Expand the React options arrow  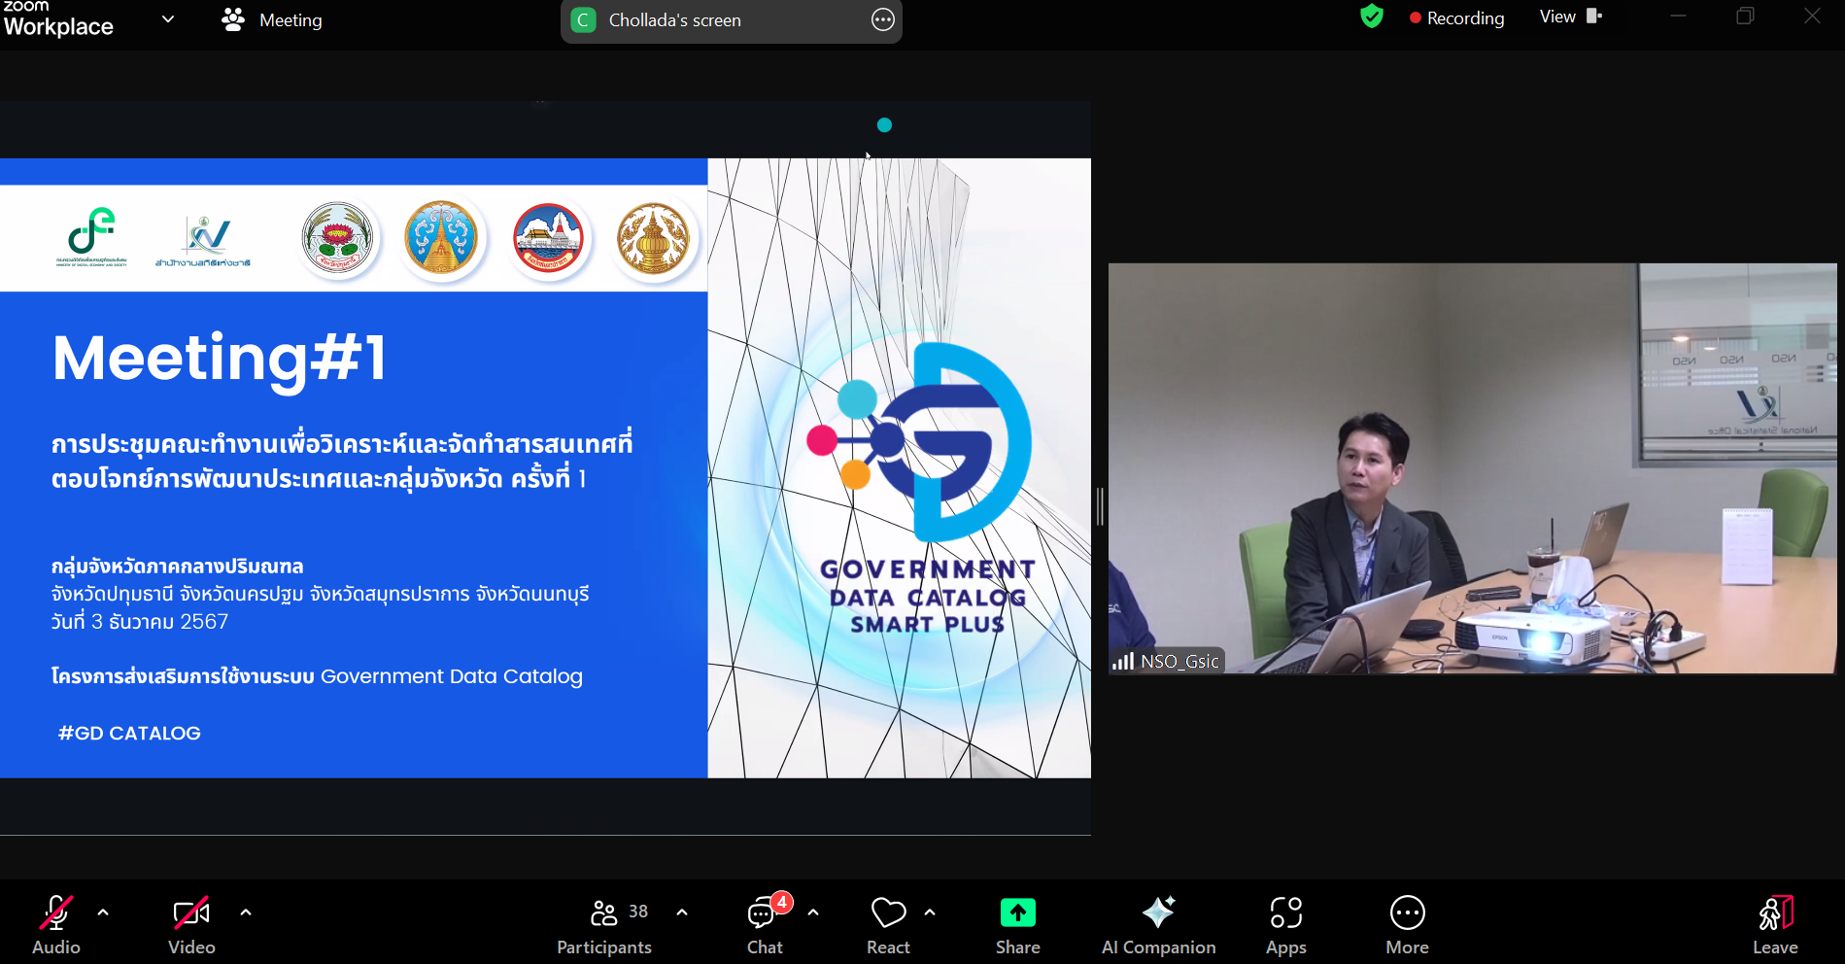pyautogui.click(x=930, y=912)
